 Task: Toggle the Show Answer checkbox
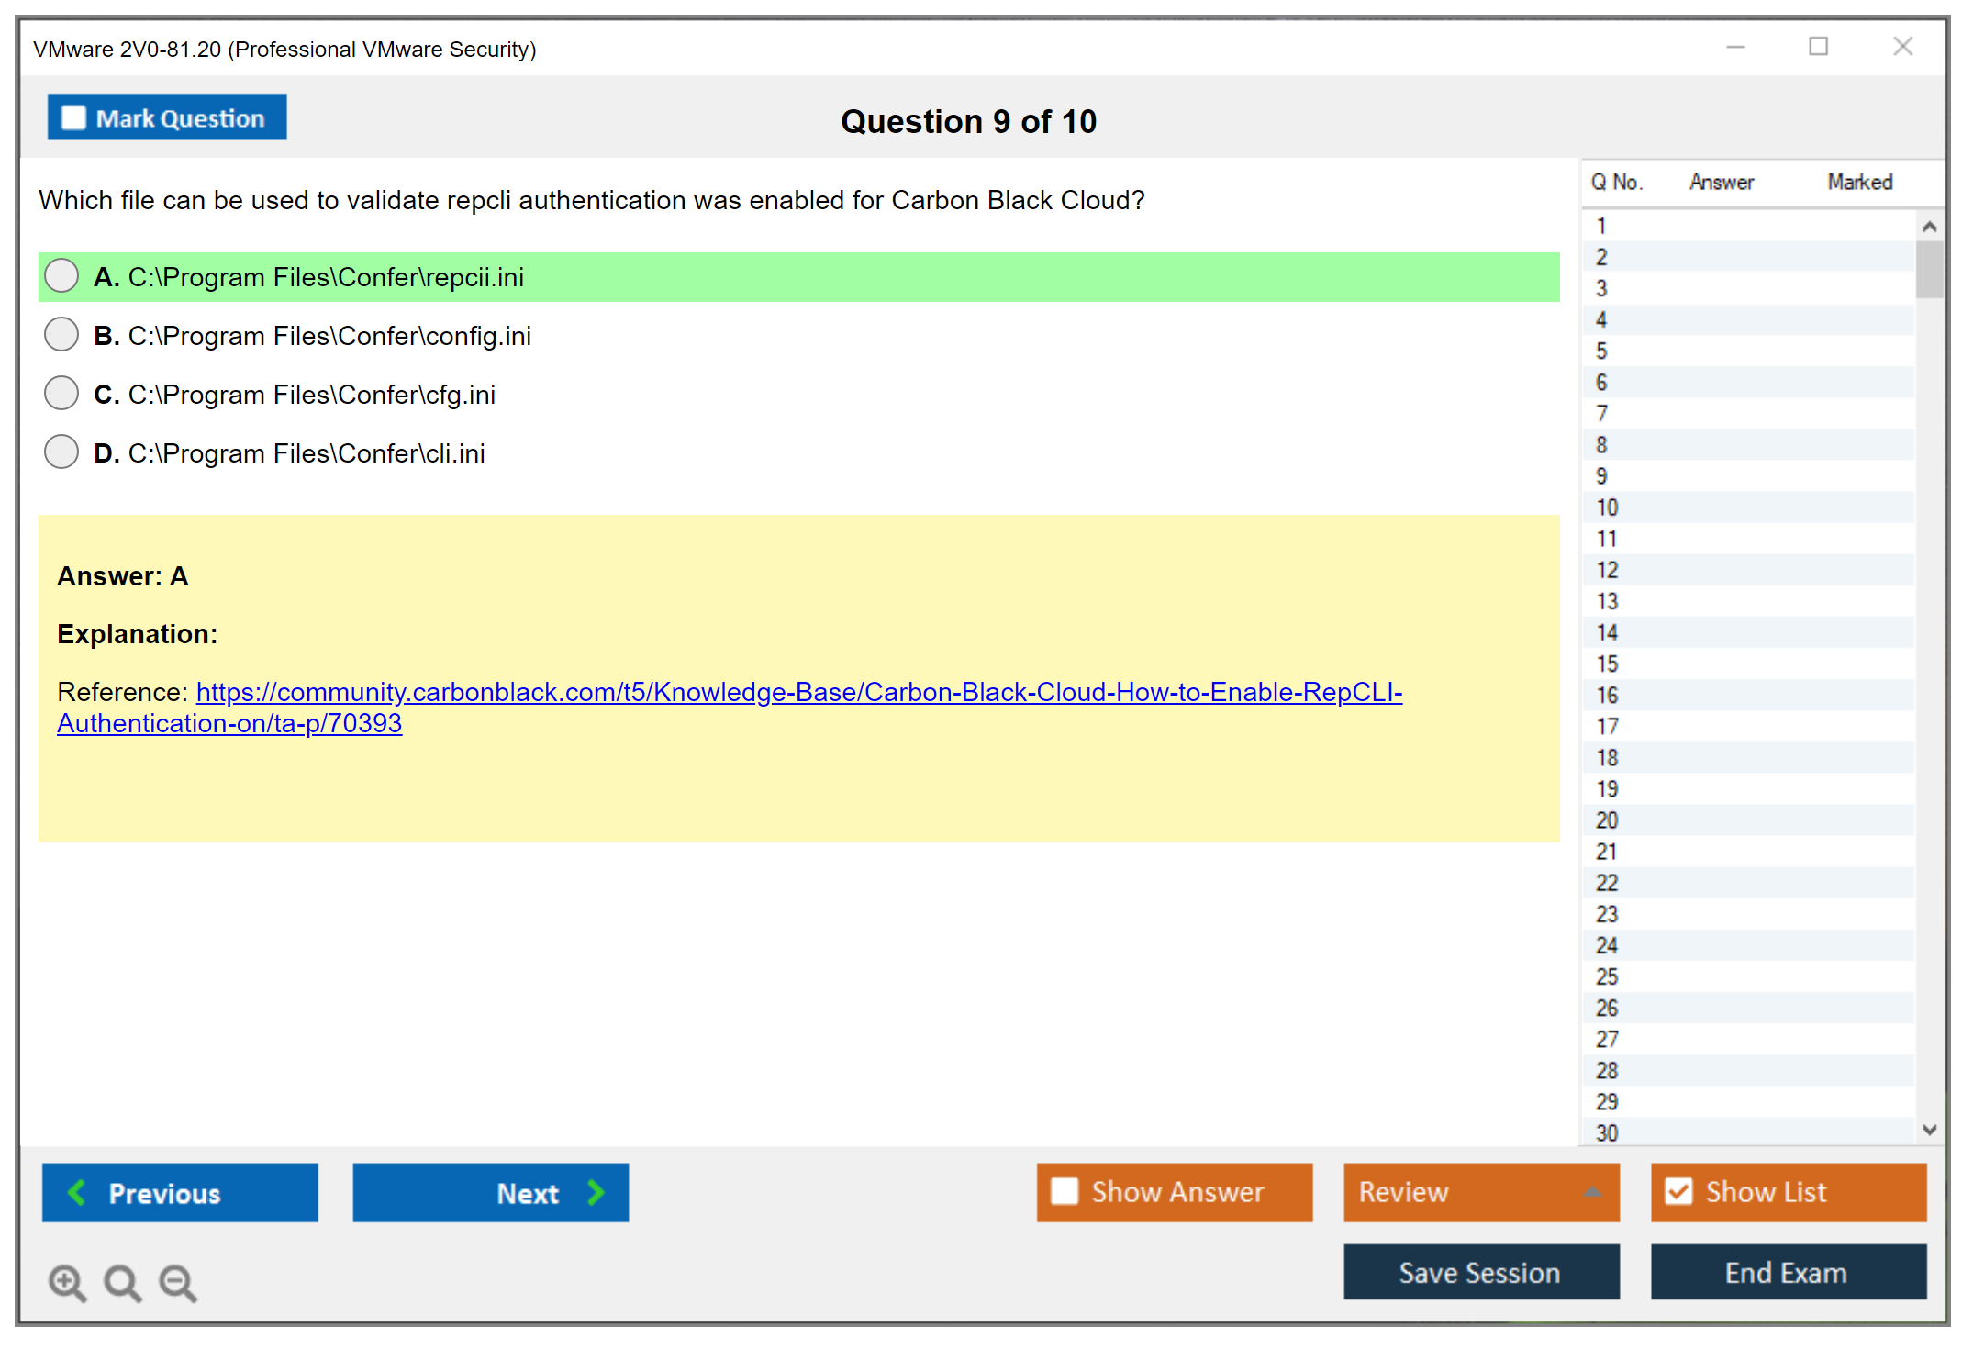pos(1065,1191)
